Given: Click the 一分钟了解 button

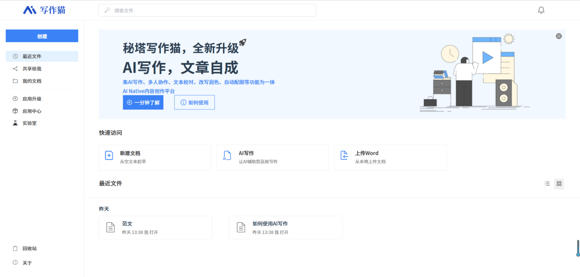Looking at the screenshot, I should tap(143, 102).
